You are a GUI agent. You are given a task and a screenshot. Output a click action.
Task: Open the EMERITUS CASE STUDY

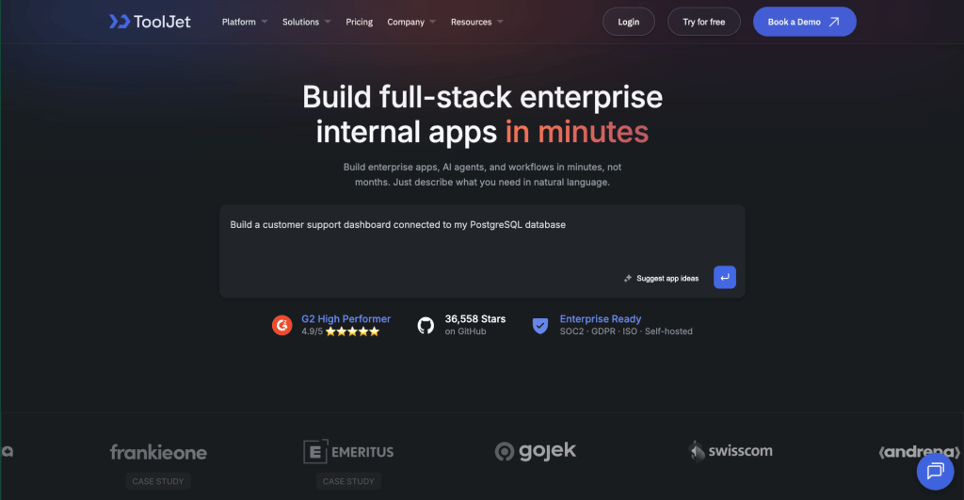[x=348, y=481]
